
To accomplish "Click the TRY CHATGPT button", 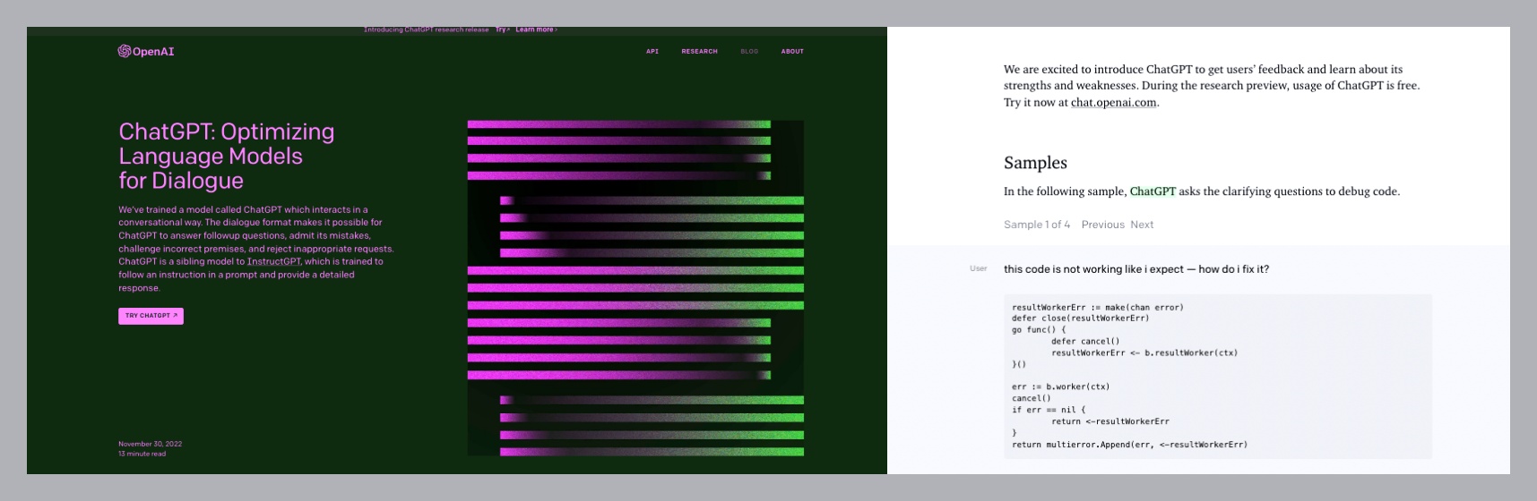I will pyautogui.click(x=151, y=316).
